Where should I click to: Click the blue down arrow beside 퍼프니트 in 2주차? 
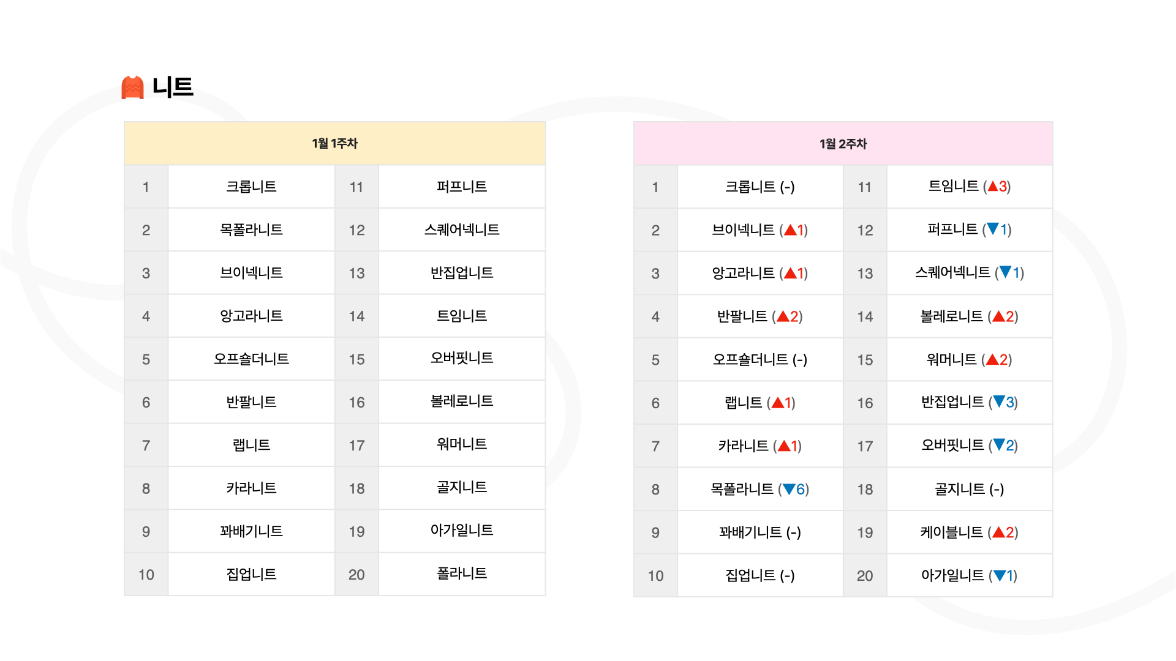[993, 230]
